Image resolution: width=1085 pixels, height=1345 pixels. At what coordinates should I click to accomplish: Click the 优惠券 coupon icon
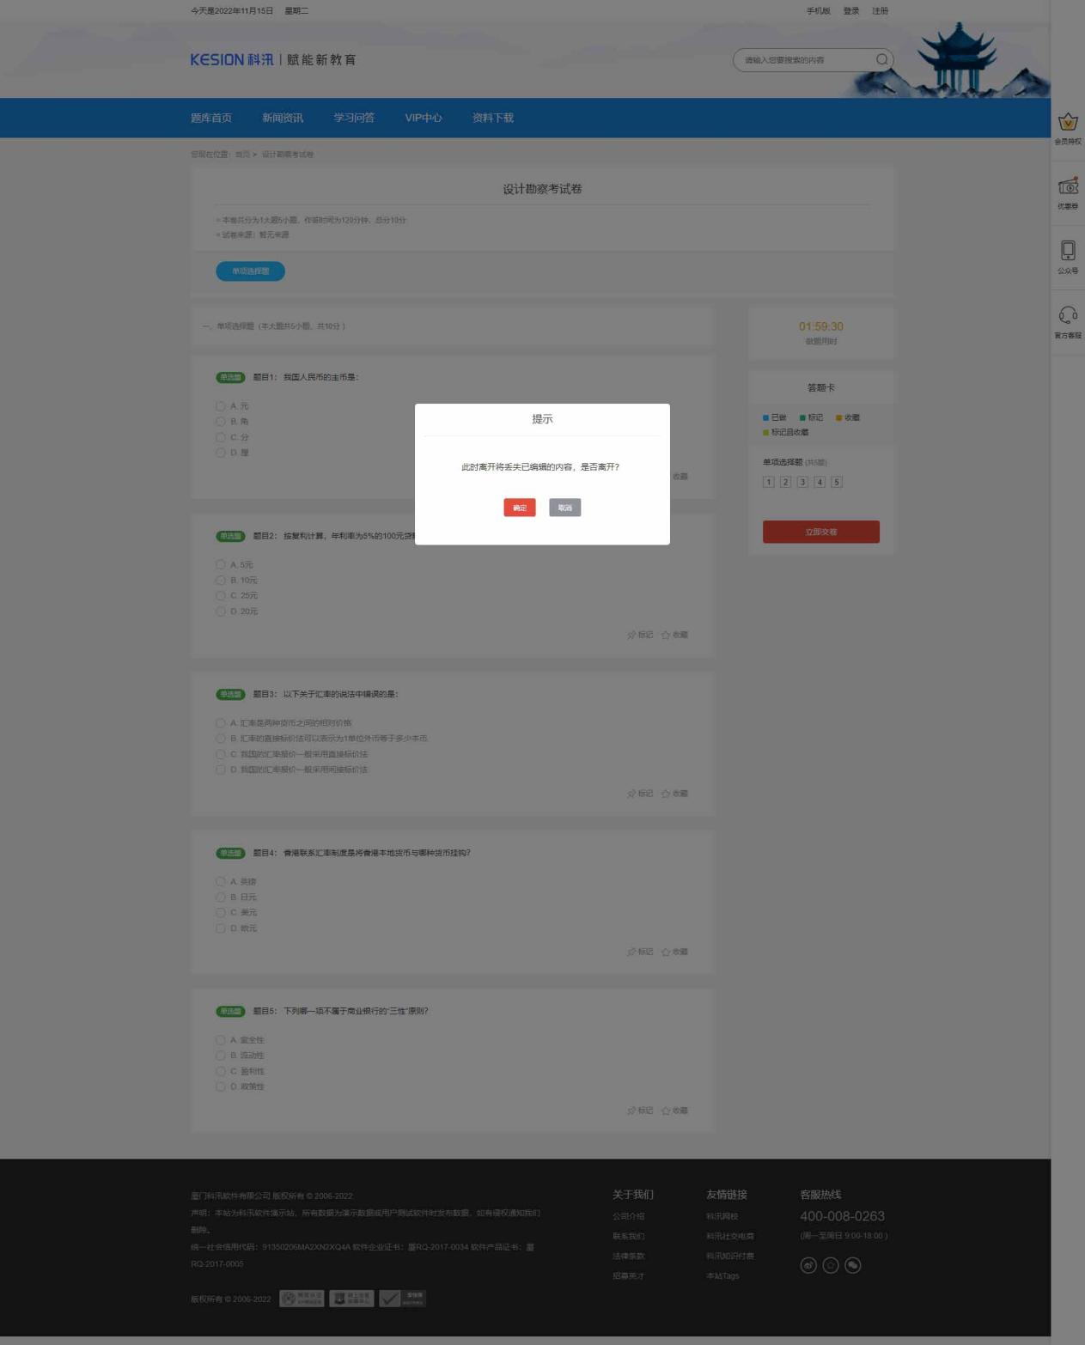(1068, 187)
